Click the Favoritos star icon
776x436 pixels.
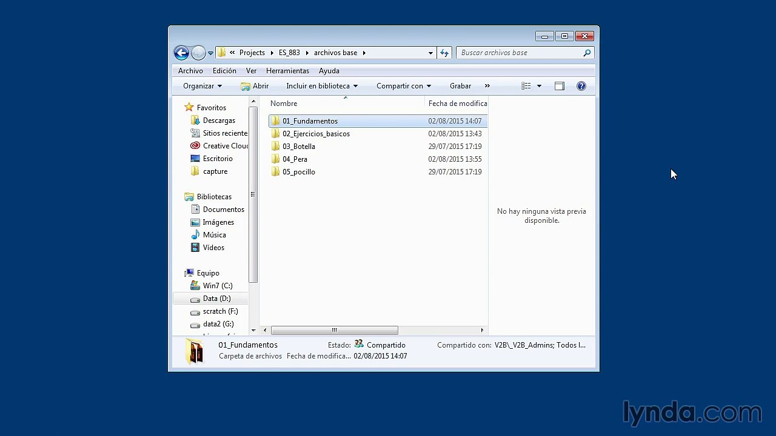point(189,107)
